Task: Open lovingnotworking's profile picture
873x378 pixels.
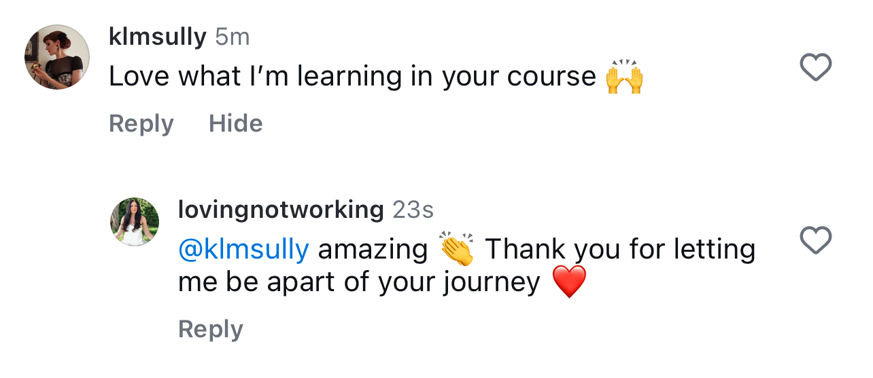Action: [135, 223]
